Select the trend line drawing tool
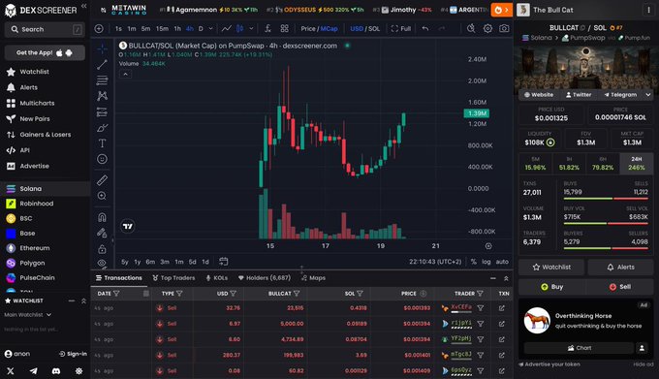Screen dimensions: 659x379 (x=102, y=64)
